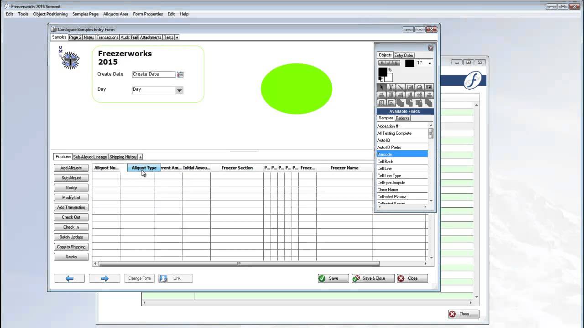Open the Help menu
This screenshot has height=328, width=584.
(184, 14)
